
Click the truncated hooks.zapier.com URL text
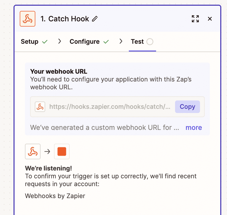[x=109, y=107]
